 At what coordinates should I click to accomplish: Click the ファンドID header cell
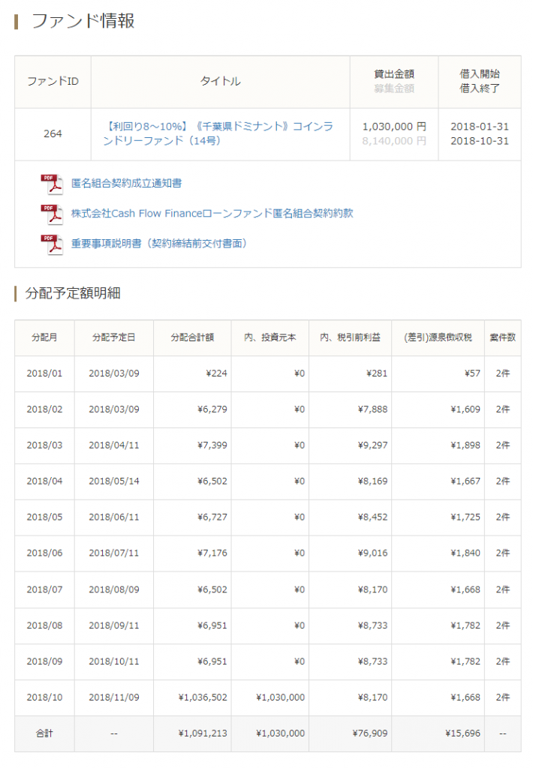coord(53,82)
